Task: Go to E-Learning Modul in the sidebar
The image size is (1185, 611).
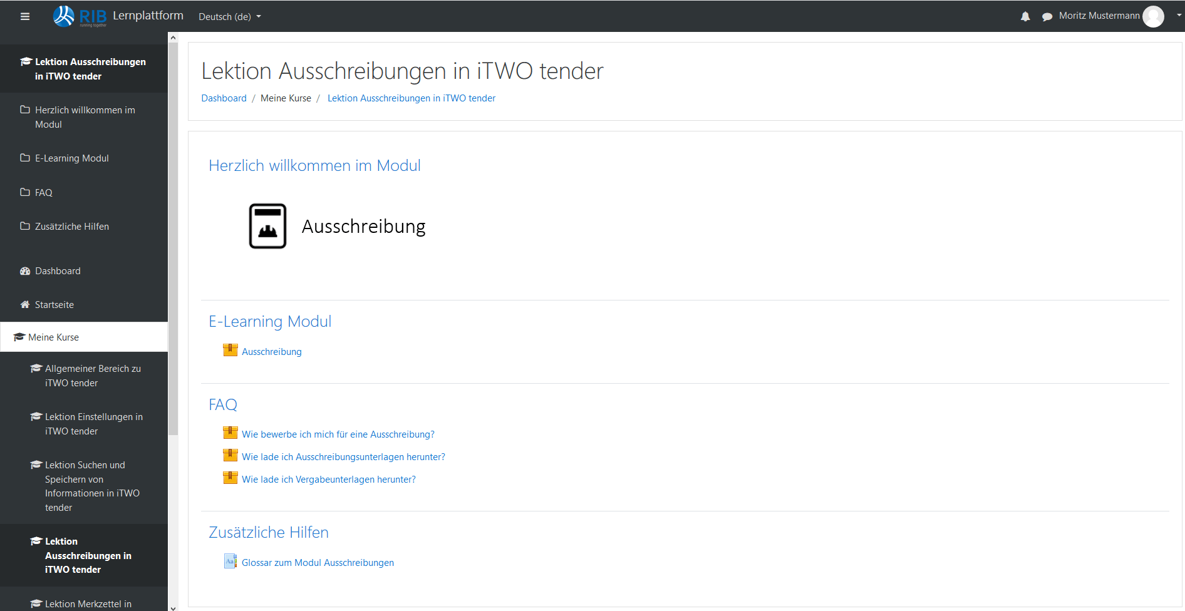Action: 84,158
